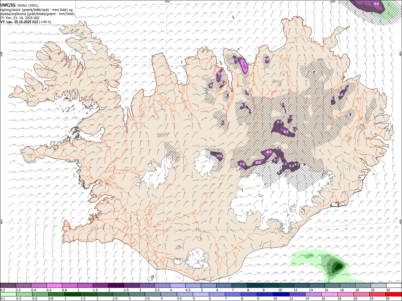This screenshot has height=301, width=402.
Task: Select the snow scale swatch between 5 and 6
Action: [x=209, y=285]
